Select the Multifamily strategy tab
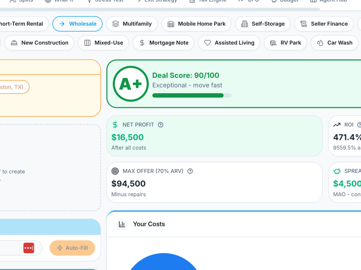Image resolution: width=361 pixels, height=270 pixels. point(132,24)
